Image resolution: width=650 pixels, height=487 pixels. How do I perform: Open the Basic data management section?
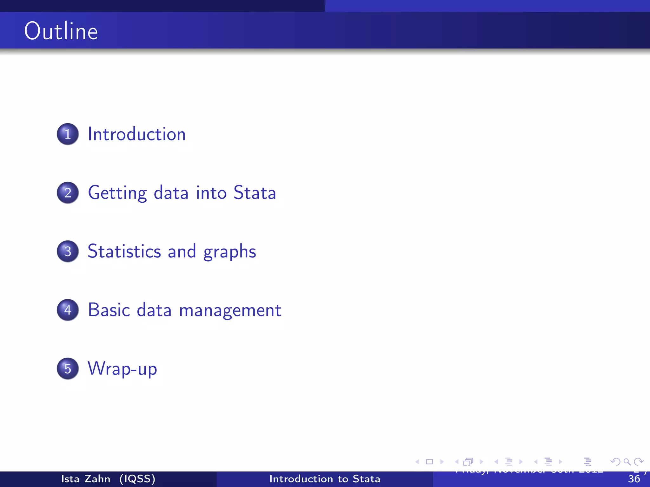184,310
